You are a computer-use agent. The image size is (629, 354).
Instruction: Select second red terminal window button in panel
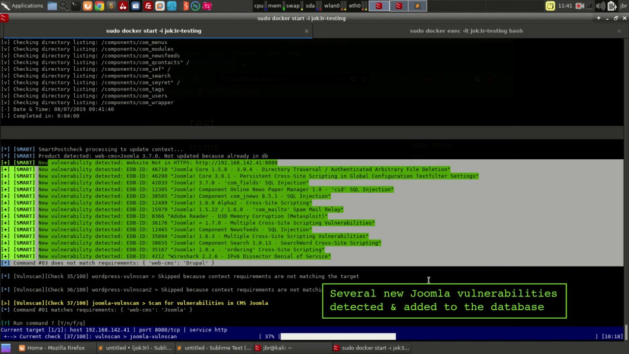pyautogui.click(x=399, y=6)
